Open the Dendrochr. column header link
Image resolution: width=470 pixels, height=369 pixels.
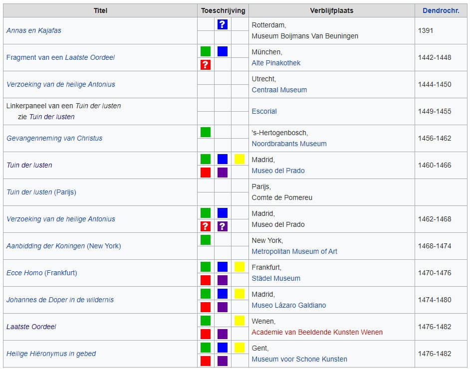click(441, 10)
